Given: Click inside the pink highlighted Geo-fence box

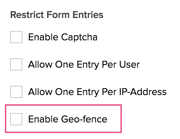Looking at the screenshot, I should tap(63, 118).
